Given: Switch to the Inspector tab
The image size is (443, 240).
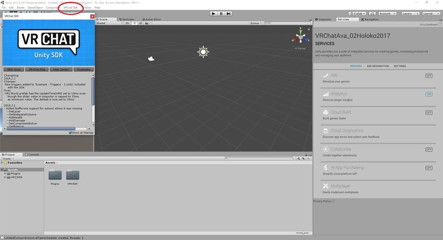Looking at the screenshot, I should (x=323, y=19).
